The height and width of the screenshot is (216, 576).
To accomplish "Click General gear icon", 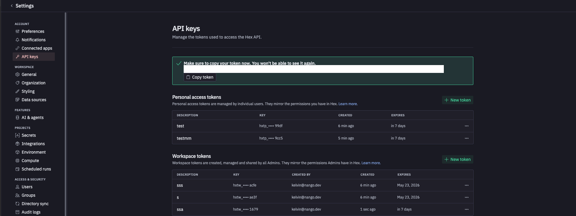I will [17, 74].
